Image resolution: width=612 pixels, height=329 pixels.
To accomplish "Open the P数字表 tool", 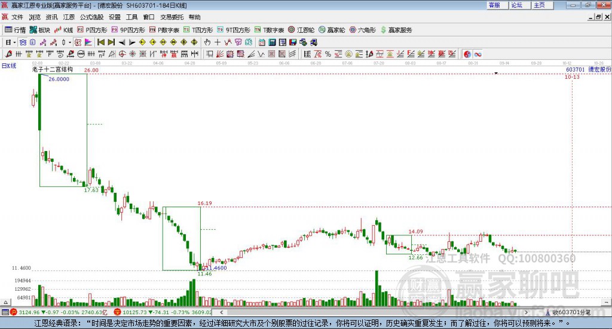I will click(164, 30).
